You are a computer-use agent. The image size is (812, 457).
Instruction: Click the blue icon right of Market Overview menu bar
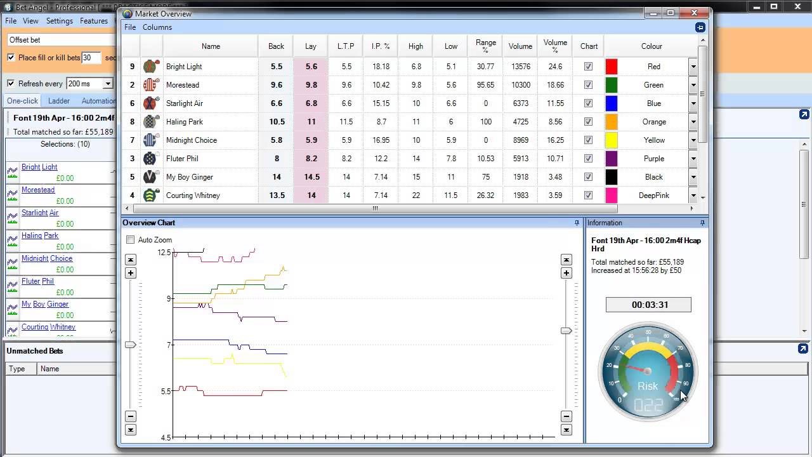700,27
